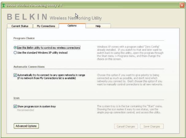186x138 pixels.
Task: Select the Options tab
Action: point(72,26)
